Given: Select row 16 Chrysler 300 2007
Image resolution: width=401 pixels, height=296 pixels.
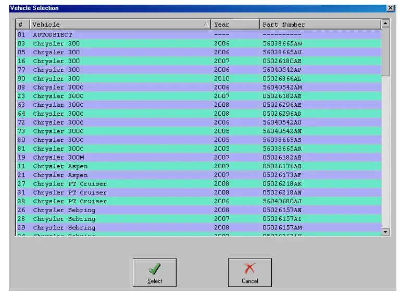Looking at the screenshot, I should 198,61.
